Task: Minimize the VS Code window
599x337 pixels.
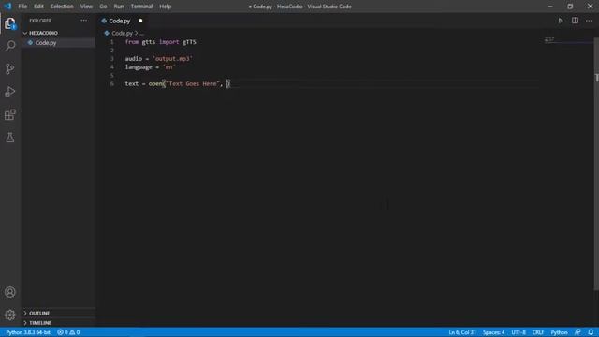Action: [x=550, y=7]
